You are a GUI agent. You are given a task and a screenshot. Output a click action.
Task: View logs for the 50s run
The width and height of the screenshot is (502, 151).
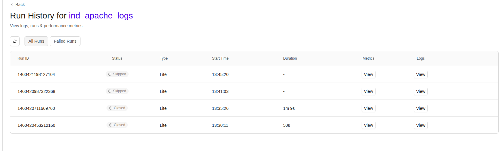point(421,125)
